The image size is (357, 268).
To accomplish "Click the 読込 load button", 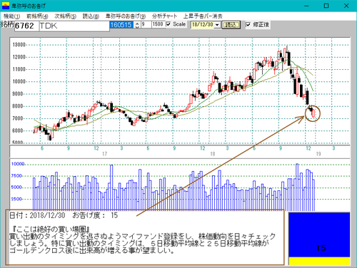I will (231, 25).
